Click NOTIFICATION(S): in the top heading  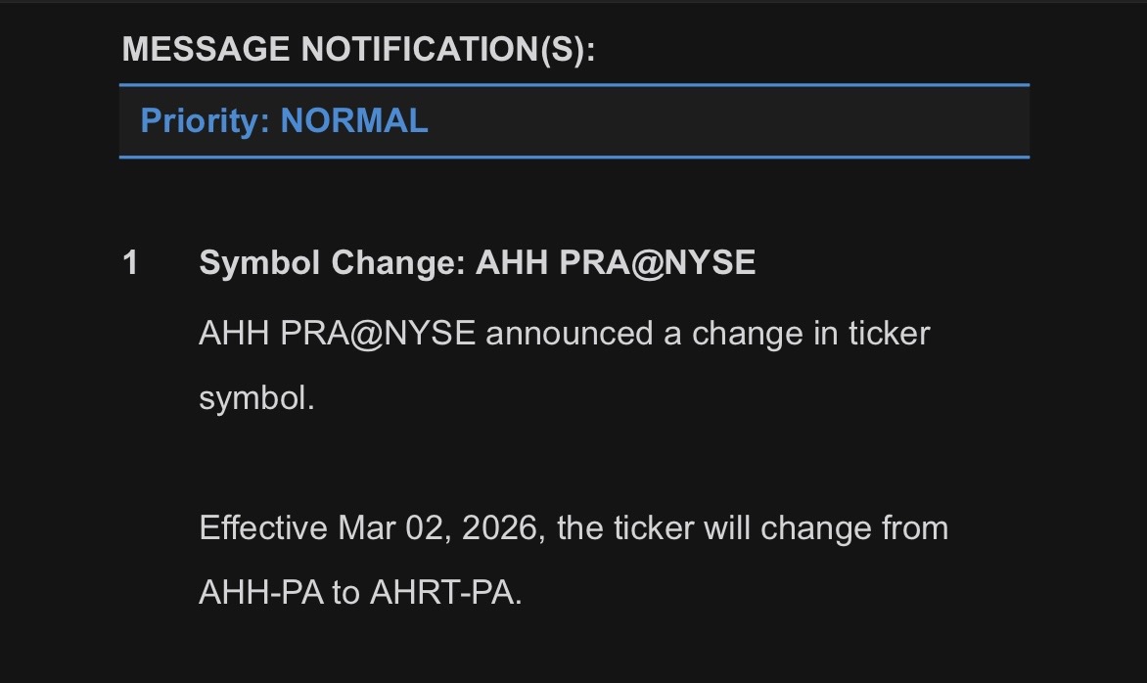click(446, 49)
